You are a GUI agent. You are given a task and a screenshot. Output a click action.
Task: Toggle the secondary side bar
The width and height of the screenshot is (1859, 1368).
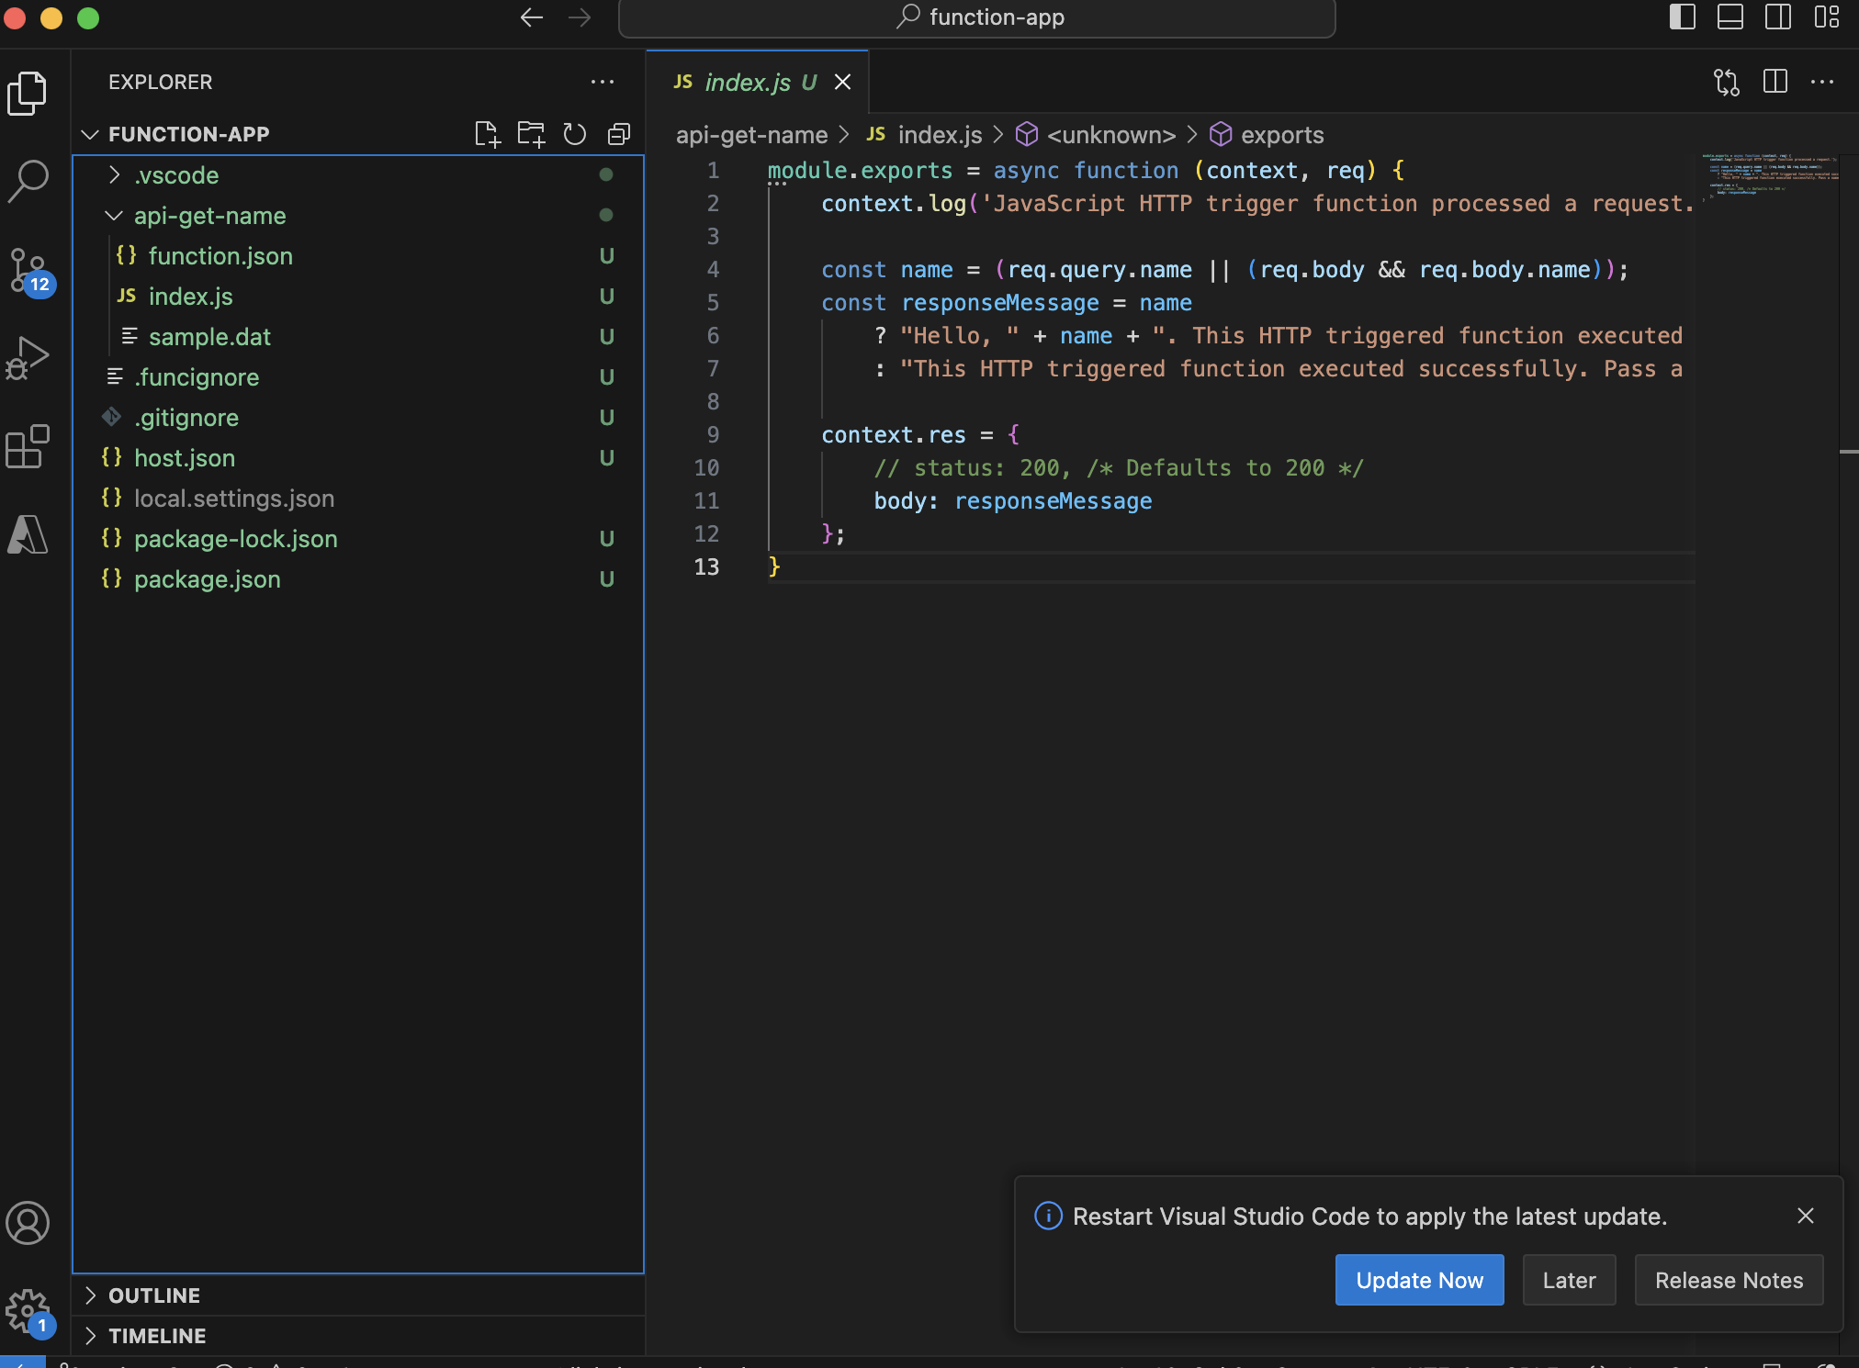point(1778,17)
